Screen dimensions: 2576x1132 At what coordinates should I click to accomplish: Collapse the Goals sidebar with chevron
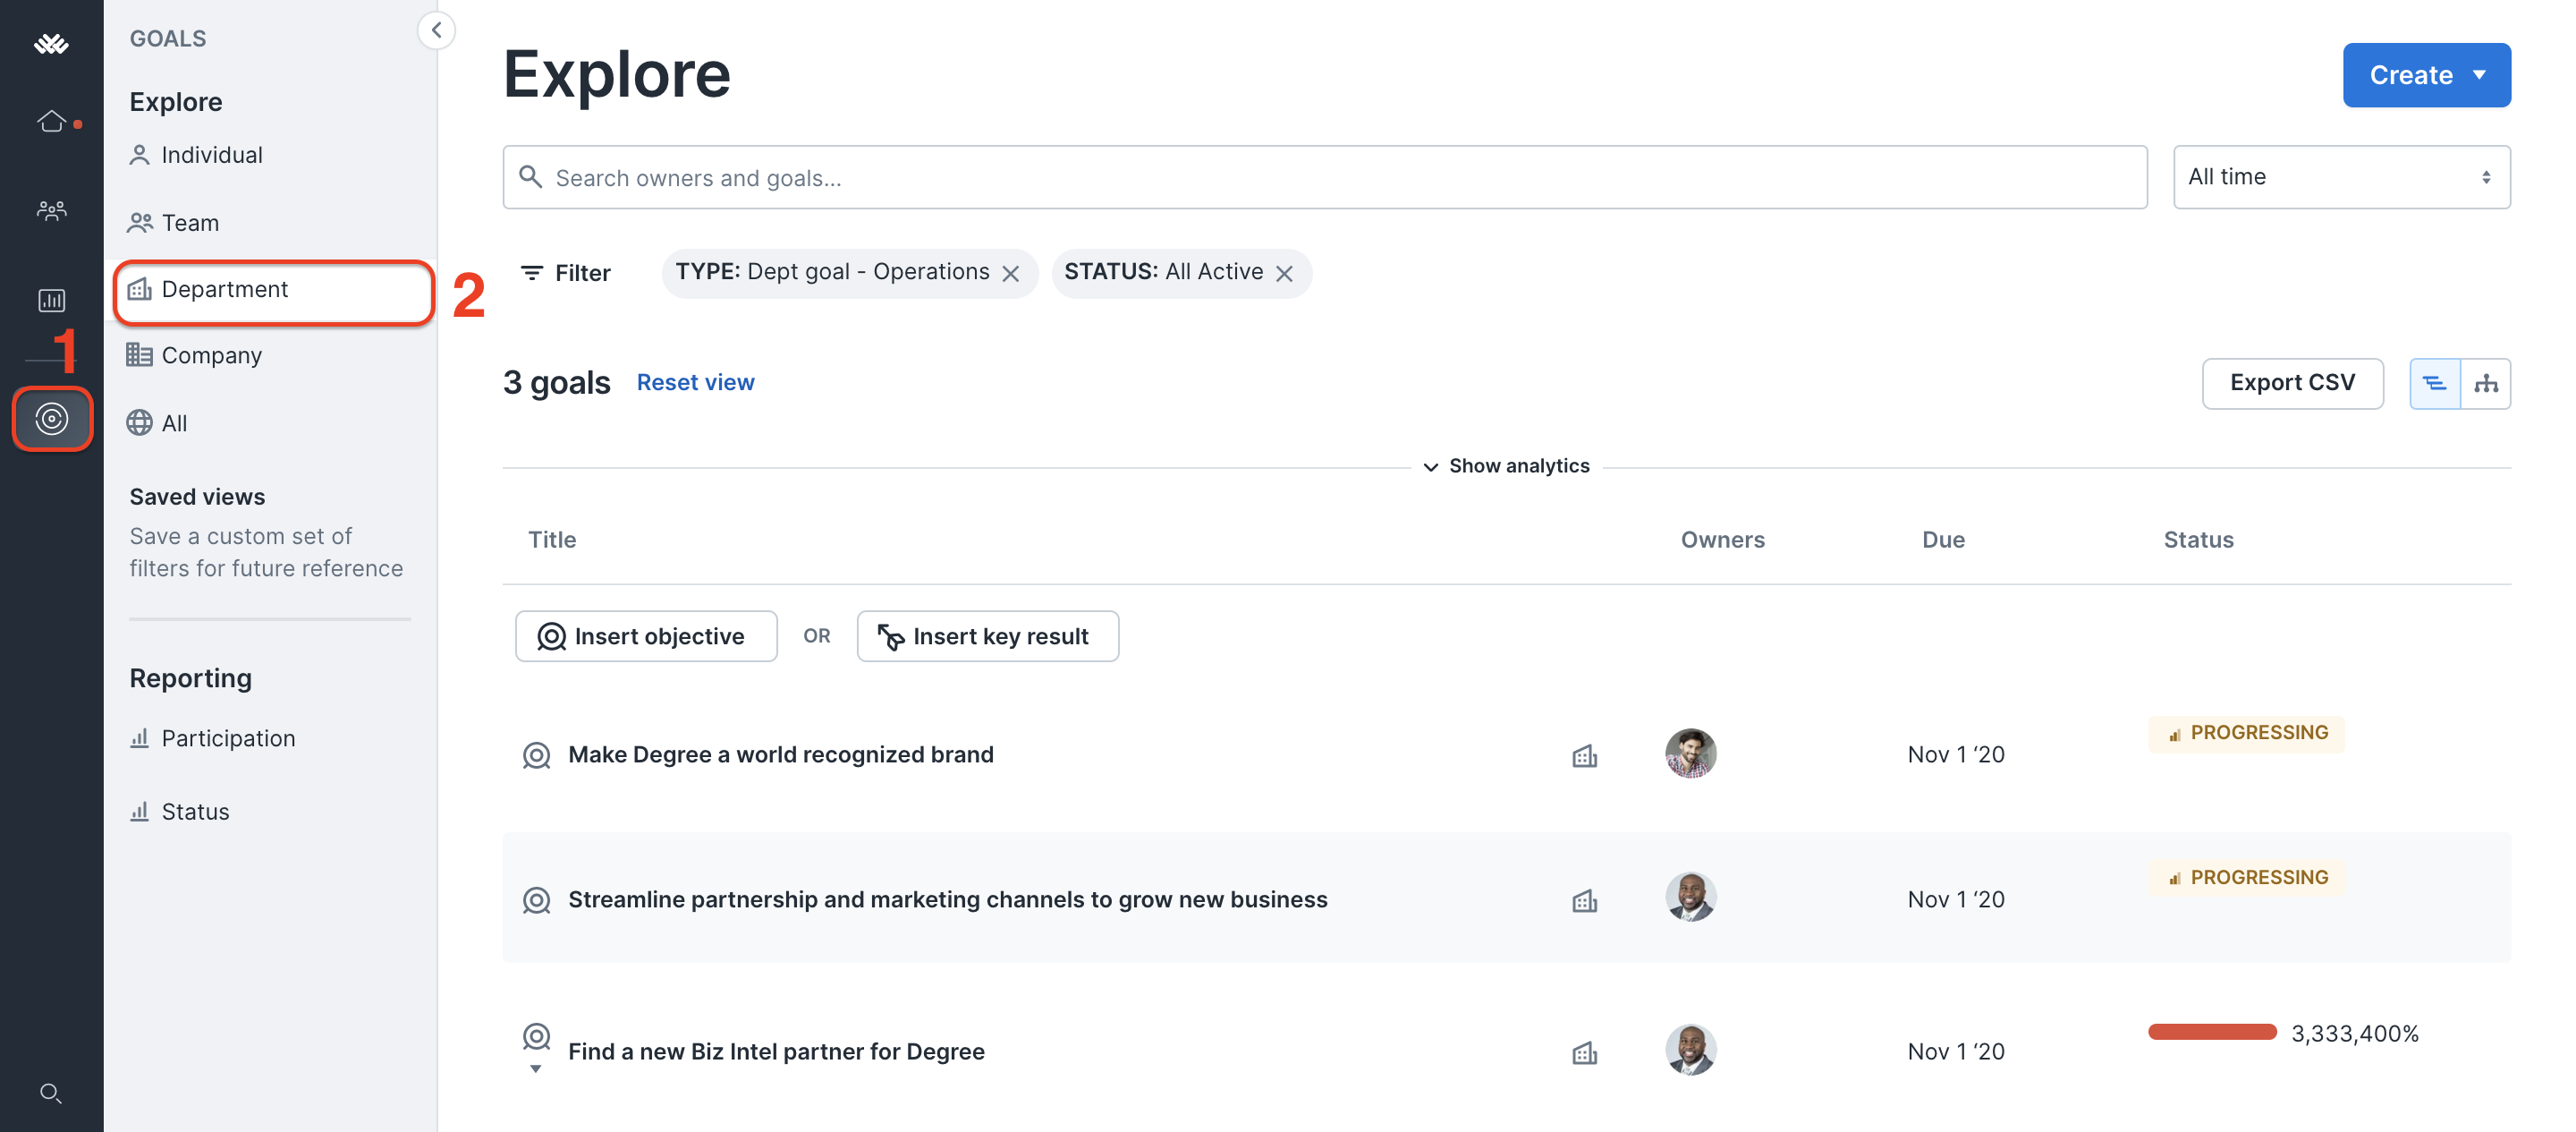tap(436, 30)
